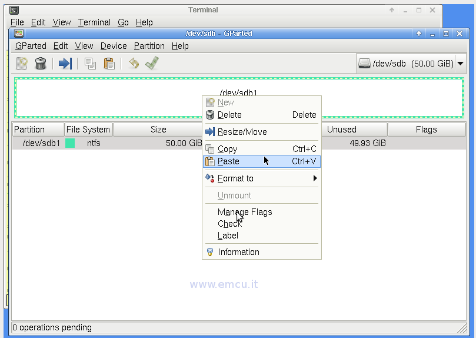476x338 pixels.
Task: Open the Device menu
Action: pos(114,46)
